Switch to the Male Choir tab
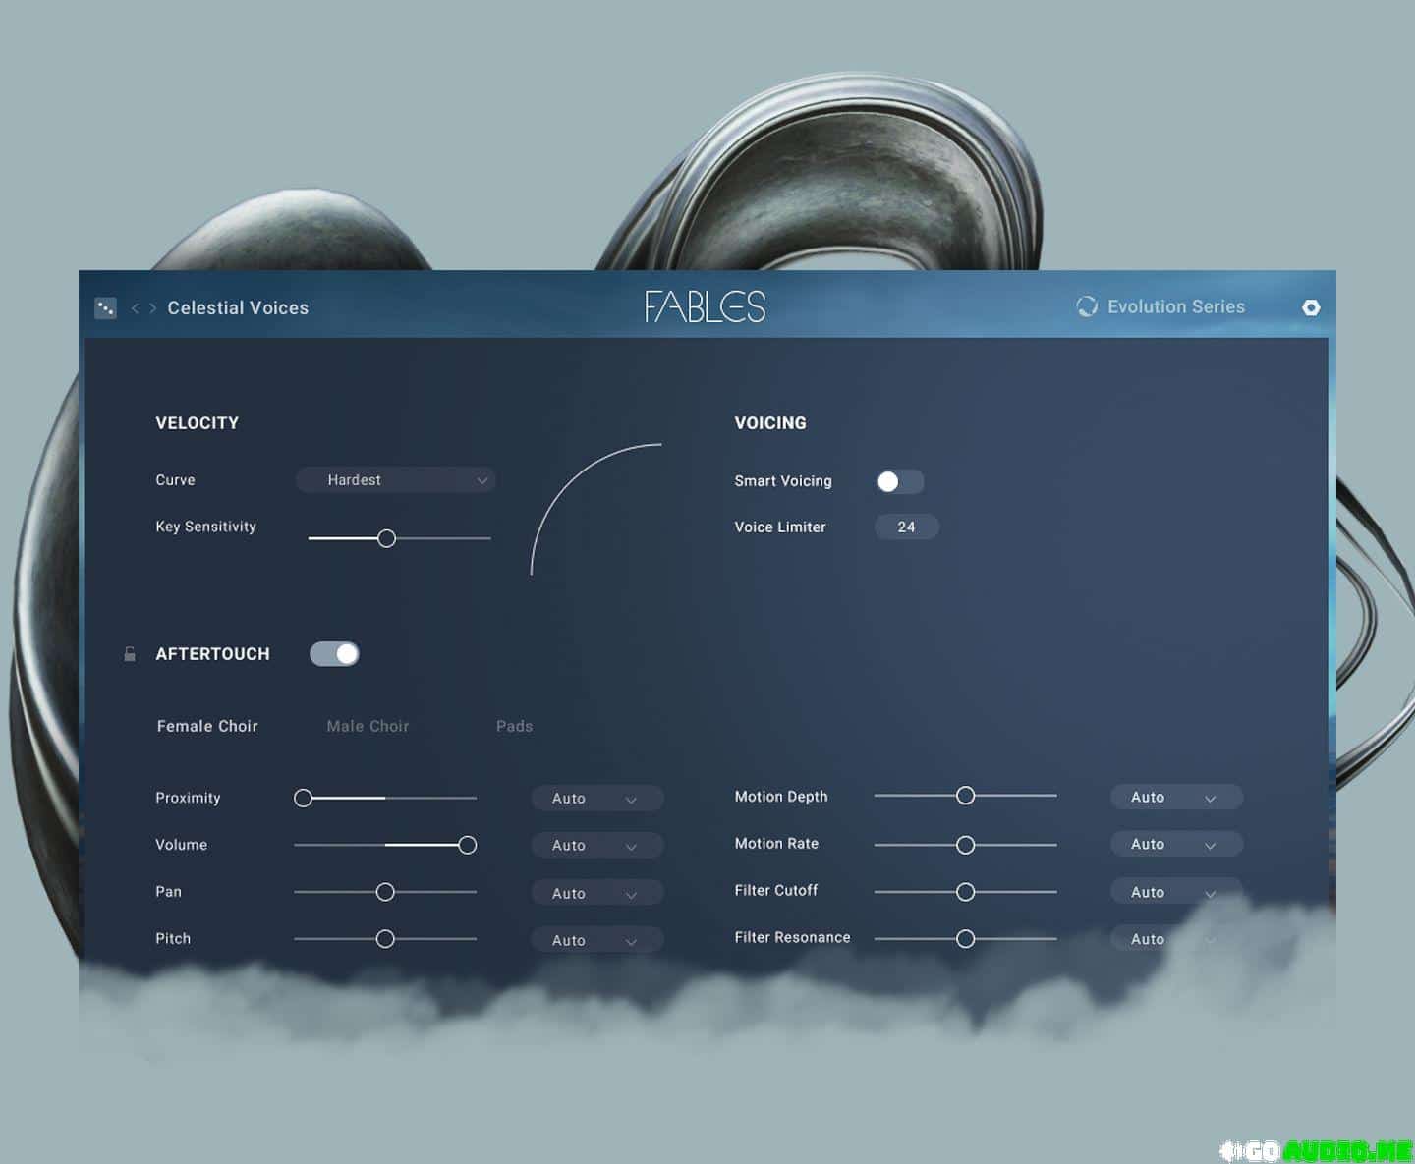This screenshot has width=1415, height=1164. [368, 726]
